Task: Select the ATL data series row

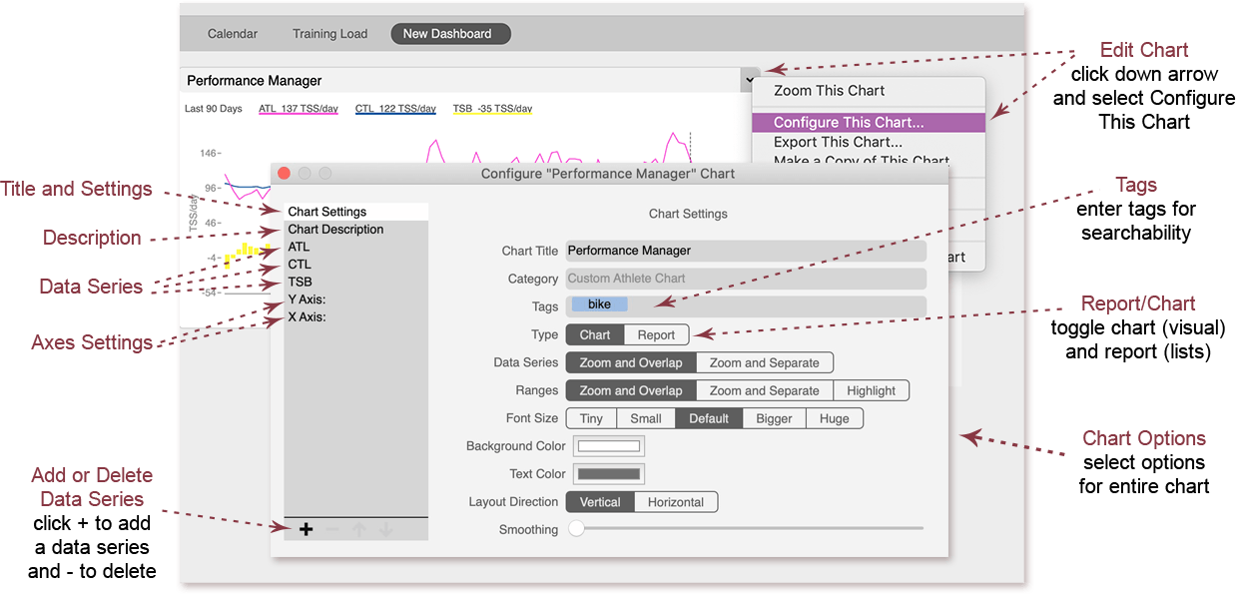Action: click(x=356, y=247)
